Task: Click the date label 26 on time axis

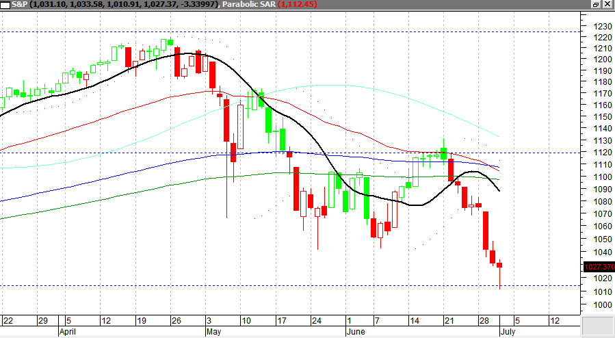Action: pos(176,321)
